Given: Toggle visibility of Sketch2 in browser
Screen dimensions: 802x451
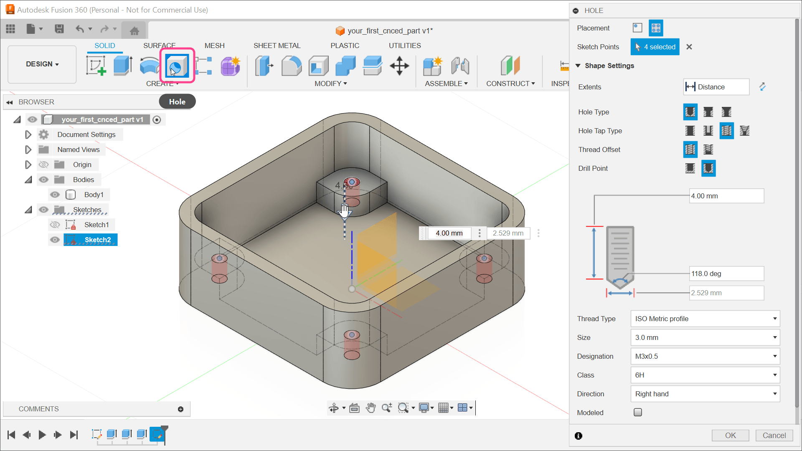Looking at the screenshot, I should pyautogui.click(x=55, y=240).
